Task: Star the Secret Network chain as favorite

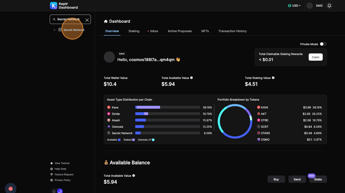Action: [x=55, y=30]
